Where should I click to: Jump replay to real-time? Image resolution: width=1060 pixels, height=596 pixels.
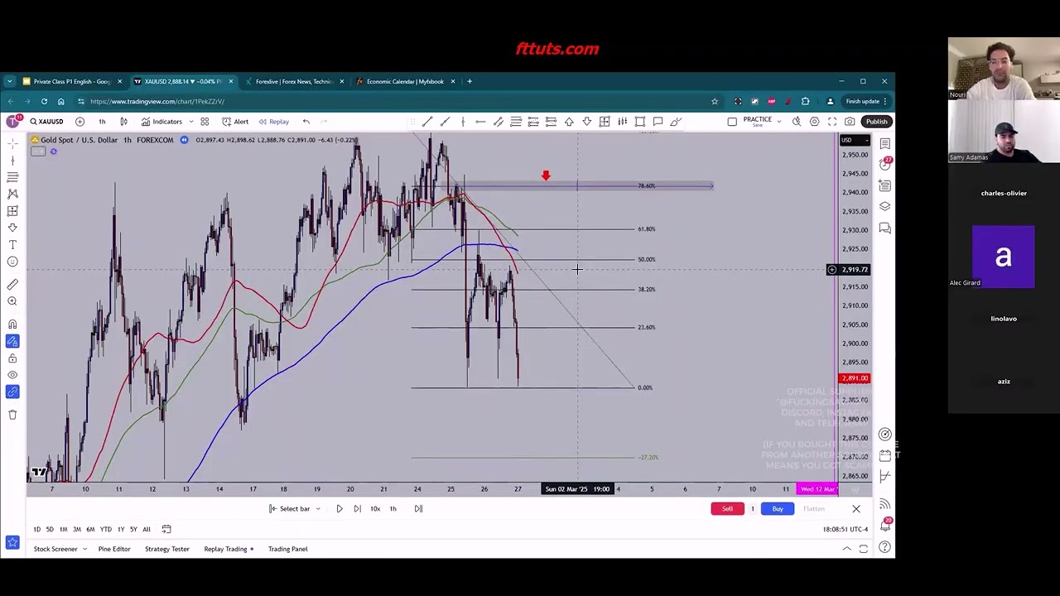pos(418,509)
